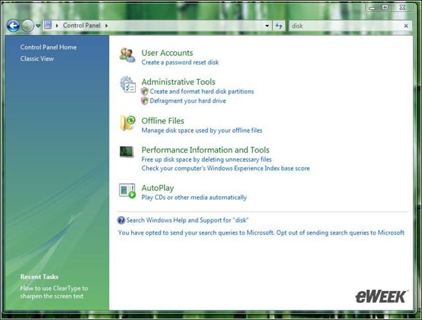
Task: Click the Performance Information monitor icon
Action: click(127, 152)
